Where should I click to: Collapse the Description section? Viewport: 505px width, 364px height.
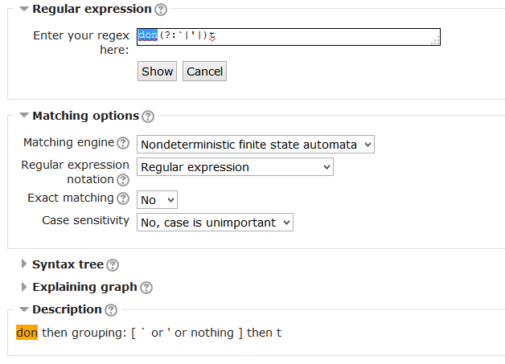click(x=24, y=309)
